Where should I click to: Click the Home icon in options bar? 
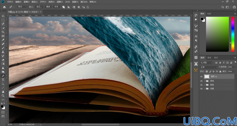tap(4, 7)
